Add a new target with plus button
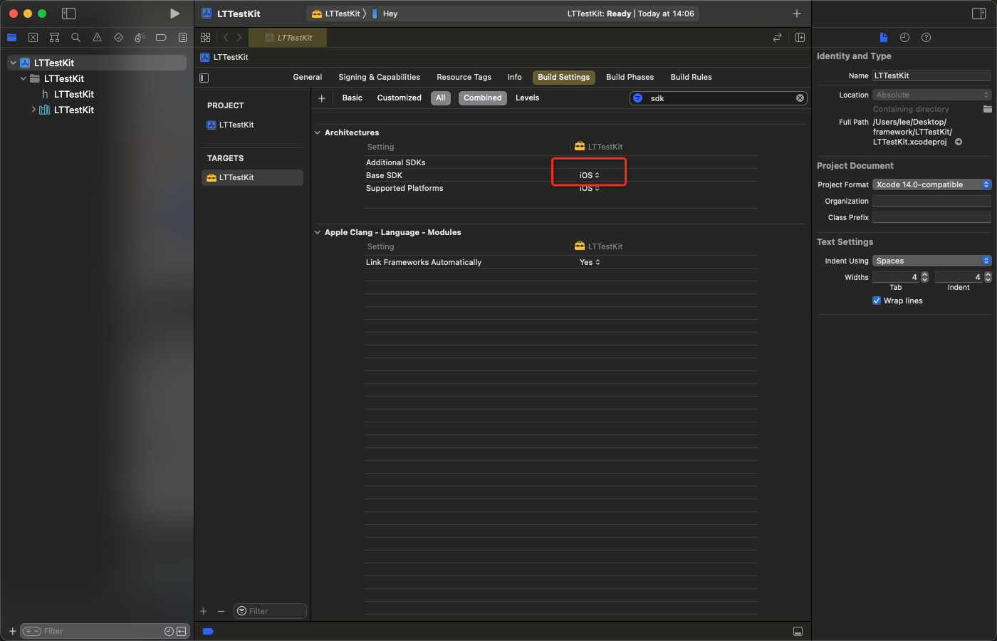Image resolution: width=997 pixels, height=641 pixels. [204, 611]
